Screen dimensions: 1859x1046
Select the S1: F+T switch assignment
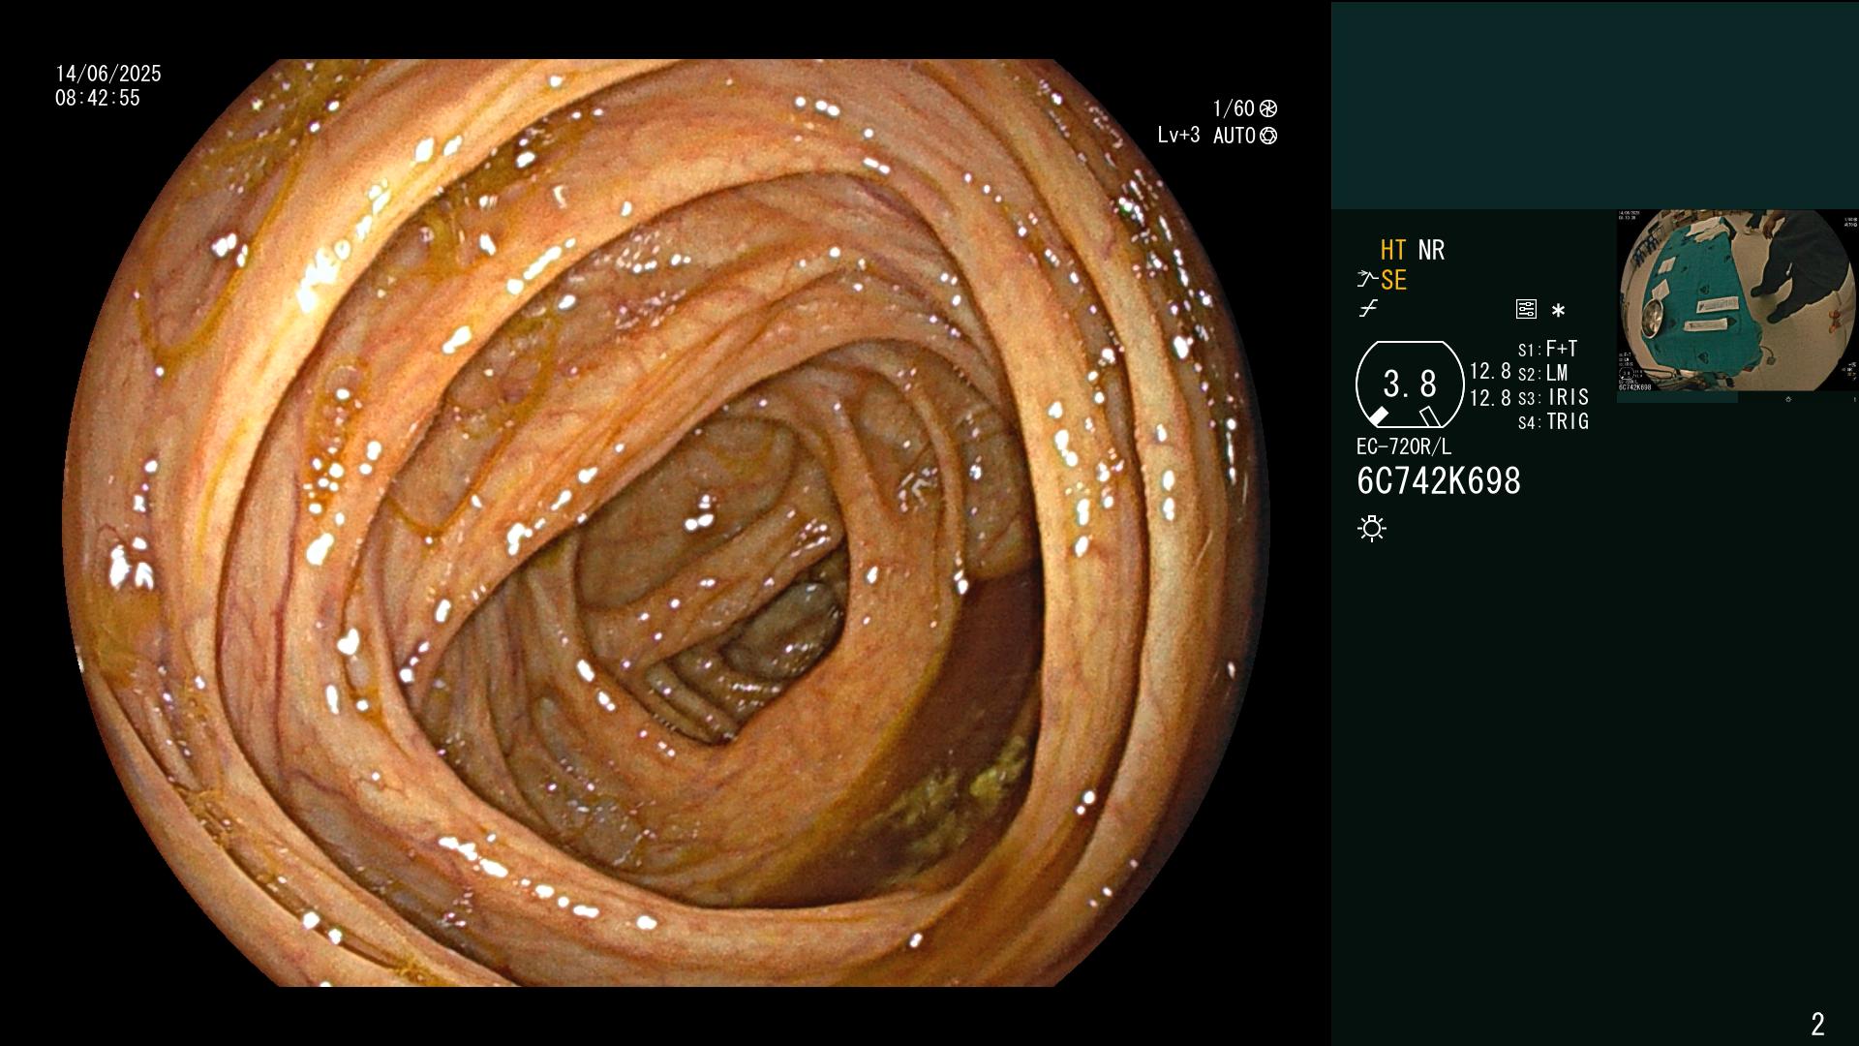pyautogui.click(x=1547, y=349)
